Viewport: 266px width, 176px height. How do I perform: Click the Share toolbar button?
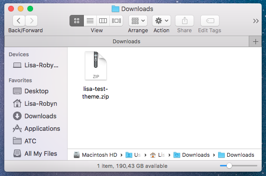pyautogui.click(x=185, y=21)
